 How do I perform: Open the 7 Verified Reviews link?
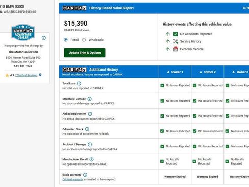point(26,75)
